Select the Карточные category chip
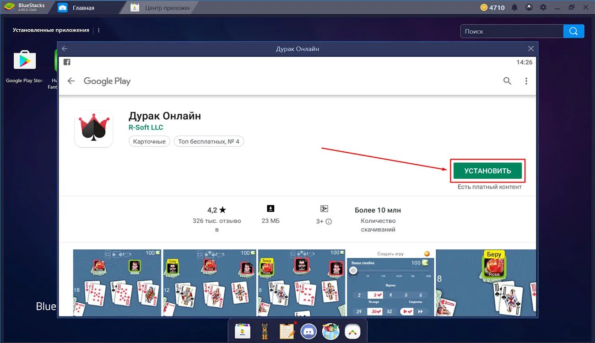595x343 pixels. click(149, 141)
